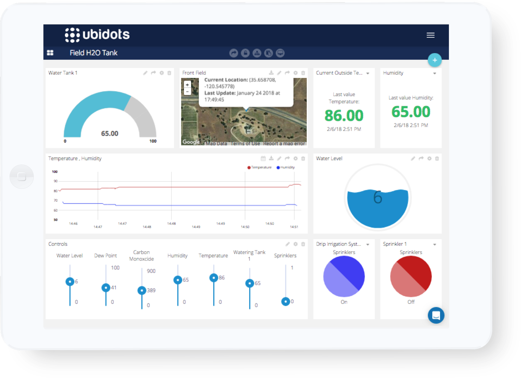This screenshot has width=521, height=378.
Task: Share the Front Field widget
Action: click(287, 73)
